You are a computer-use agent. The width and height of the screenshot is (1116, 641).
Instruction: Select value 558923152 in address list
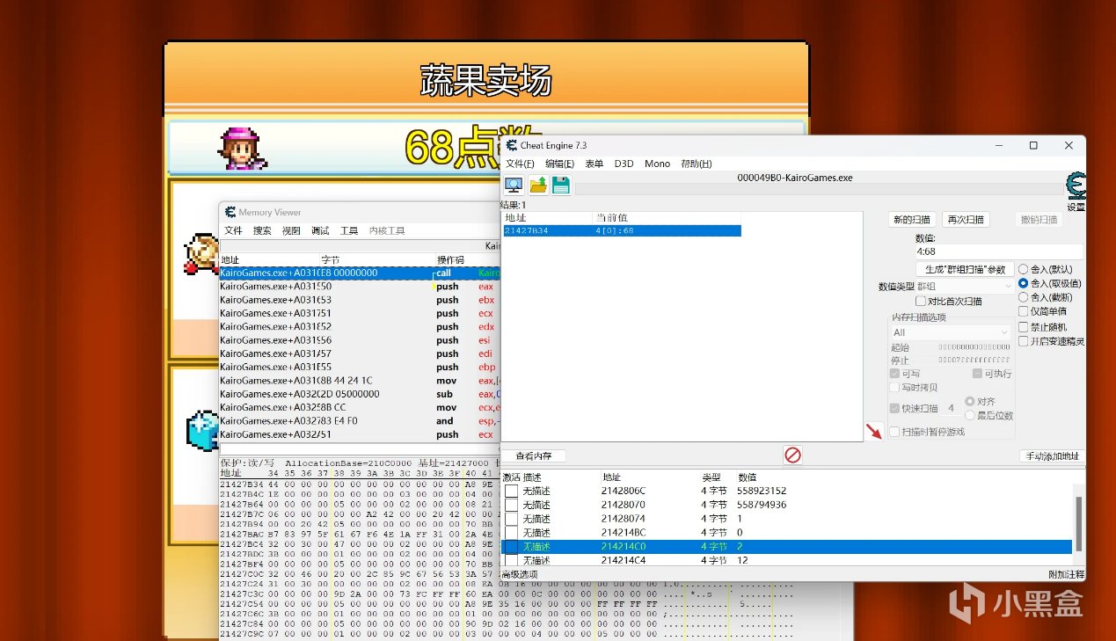[762, 491]
